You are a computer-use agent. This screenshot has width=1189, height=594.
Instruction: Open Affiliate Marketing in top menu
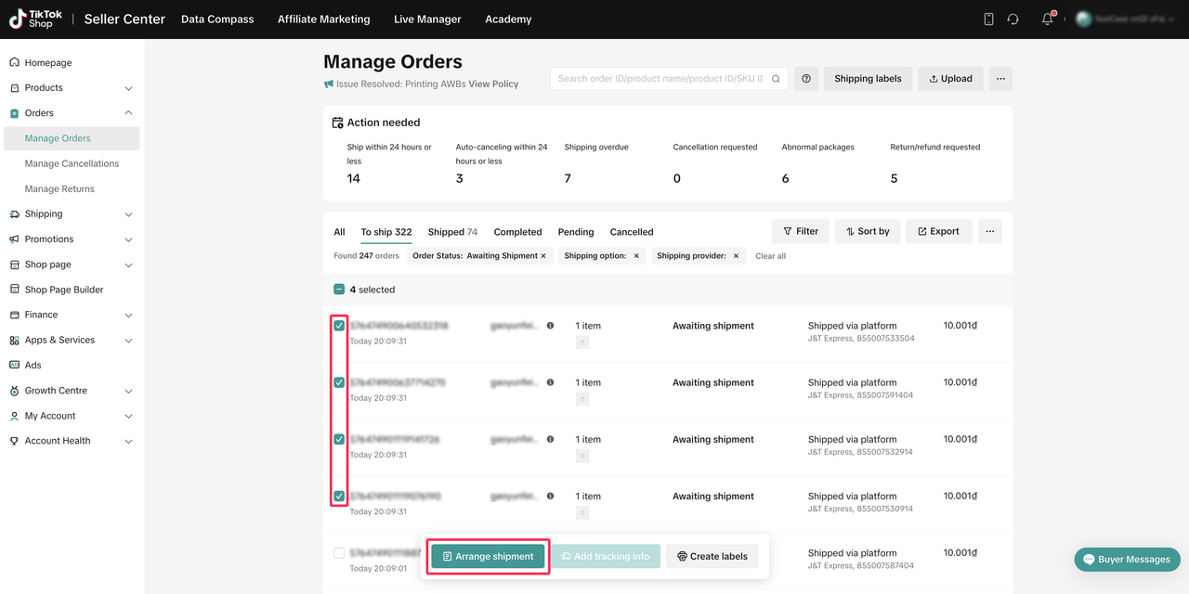[323, 19]
